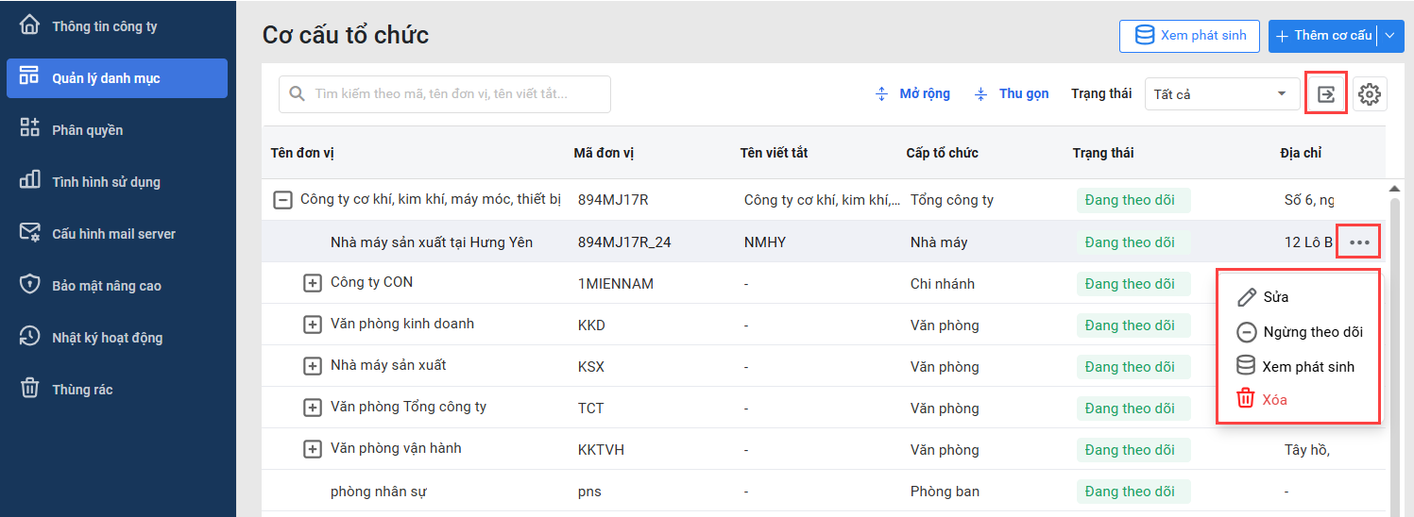The width and height of the screenshot is (1414, 517).
Task: Go to Nhật ký hoạt động
Action: (x=107, y=337)
